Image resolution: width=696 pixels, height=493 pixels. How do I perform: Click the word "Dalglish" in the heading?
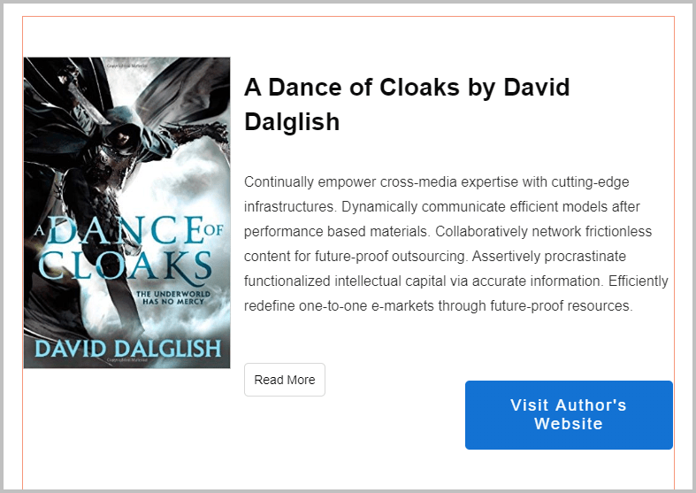292,122
